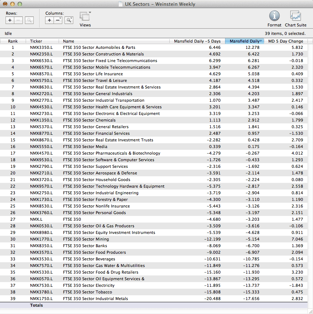Screen dimensions: 313x314
Task: Click the Rows search magnifier button
Action: (x=29, y=20)
